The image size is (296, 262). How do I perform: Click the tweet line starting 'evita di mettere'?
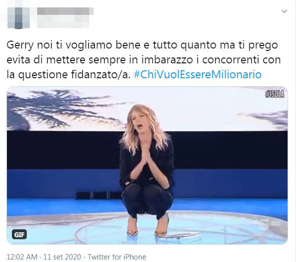[144, 60]
